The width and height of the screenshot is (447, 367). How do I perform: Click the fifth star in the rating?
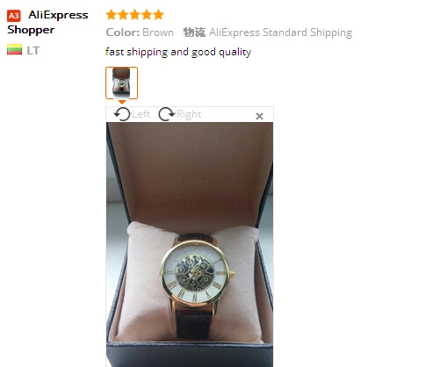158,14
